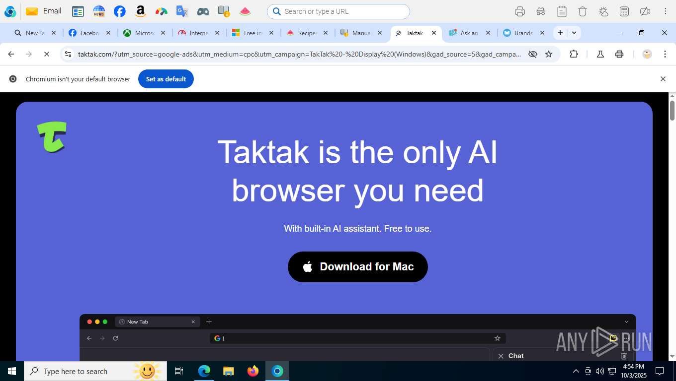This screenshot has width=676, height=381.
Task: Bookmark this page with star icon
Action: [x=549, y=54]
